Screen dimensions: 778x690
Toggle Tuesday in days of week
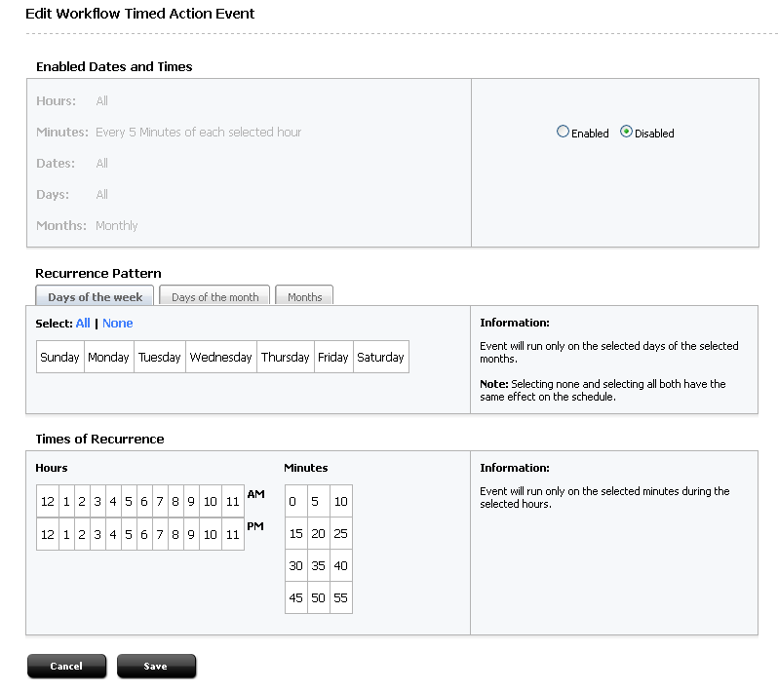pos(160,357)
